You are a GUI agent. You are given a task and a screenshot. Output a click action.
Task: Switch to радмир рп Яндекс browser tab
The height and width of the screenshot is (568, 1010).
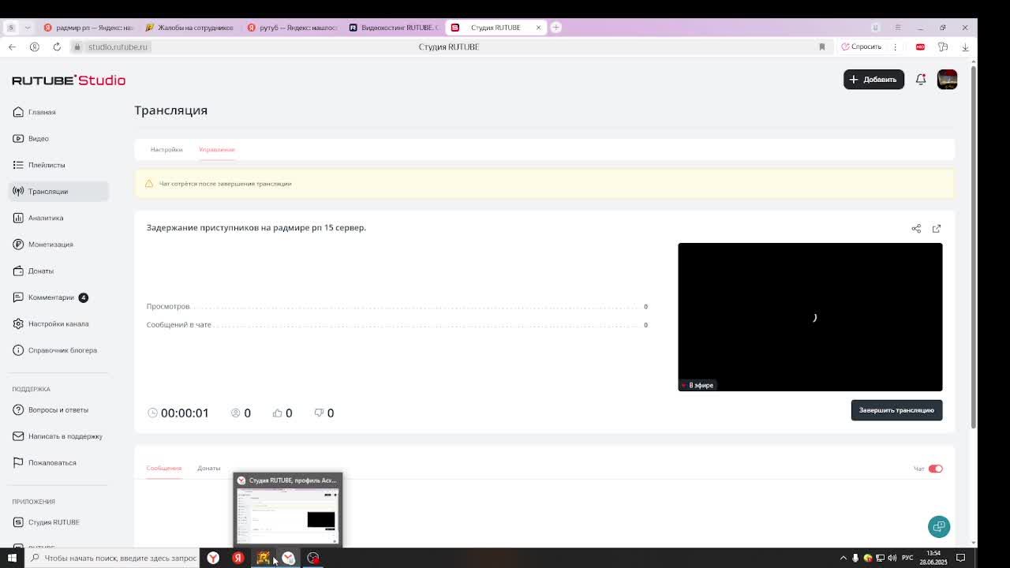click(x=89, y=28)
